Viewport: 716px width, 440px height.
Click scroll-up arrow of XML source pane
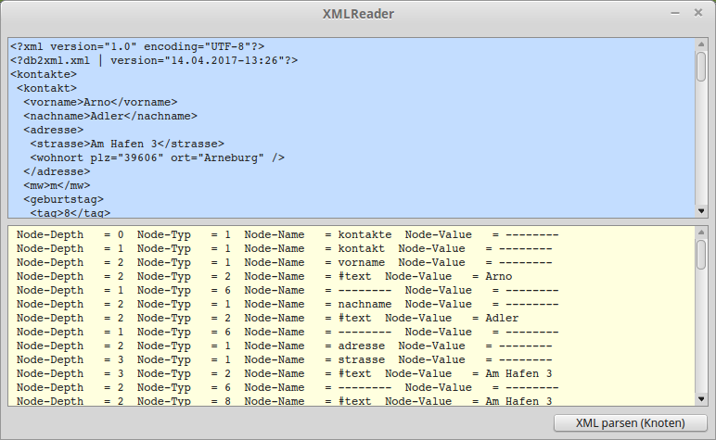[701, 44]
